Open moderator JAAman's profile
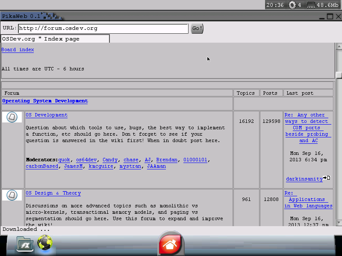 point(156,166)
